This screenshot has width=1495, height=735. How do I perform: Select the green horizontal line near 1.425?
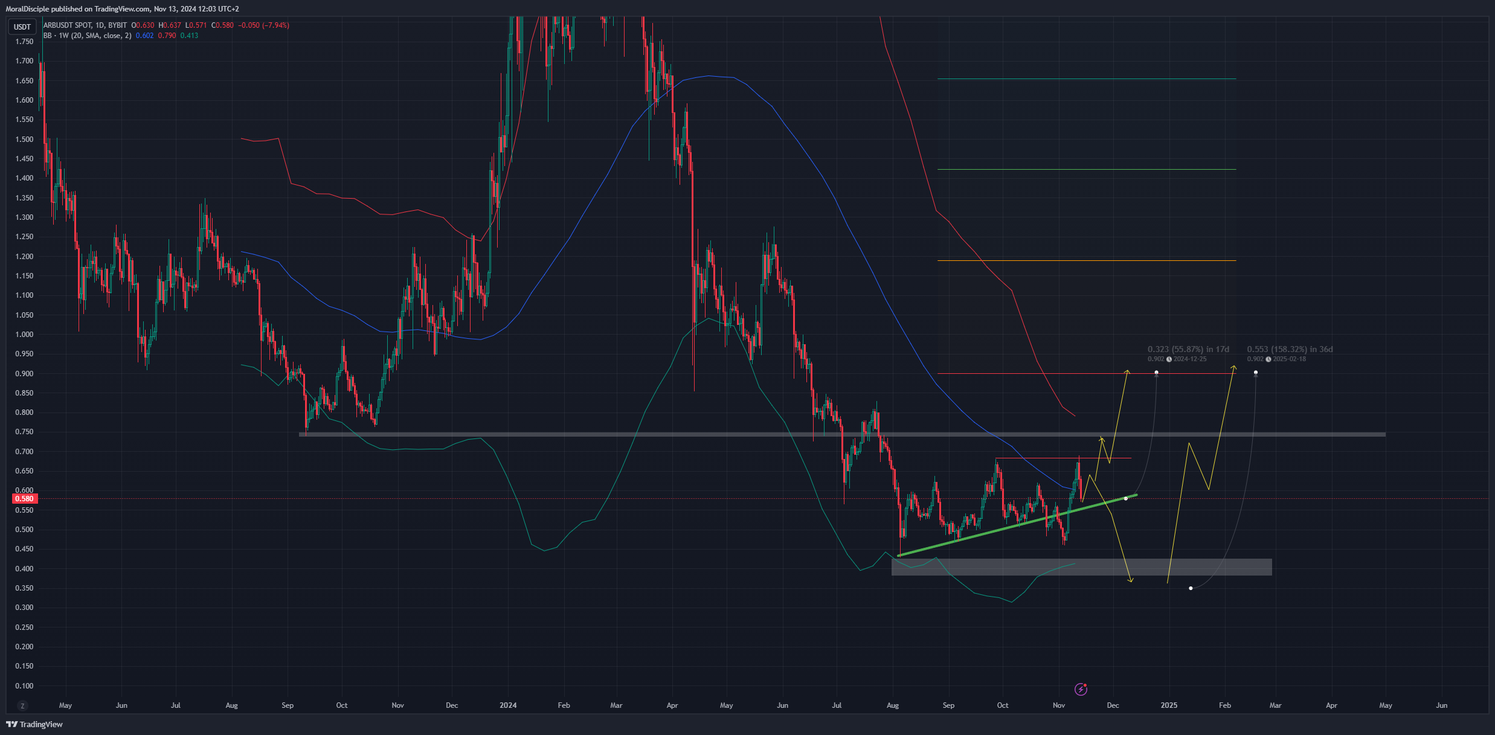1086,170
